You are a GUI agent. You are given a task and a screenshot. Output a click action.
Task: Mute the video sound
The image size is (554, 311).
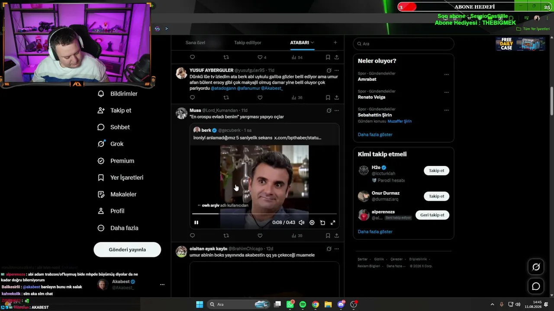pyautogui.click(x=302, y=222)
